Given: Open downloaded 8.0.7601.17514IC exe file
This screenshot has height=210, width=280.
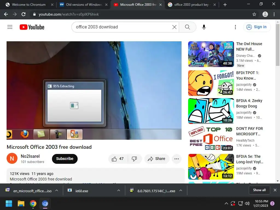Looking at the screenshot, I should tap(153, 191).
